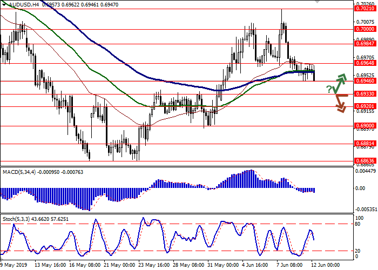The image size is (378, 270).
Task: Select the 4 Jun 16:00 date marker
Action: pyautogui.click(x=254, y=265)
